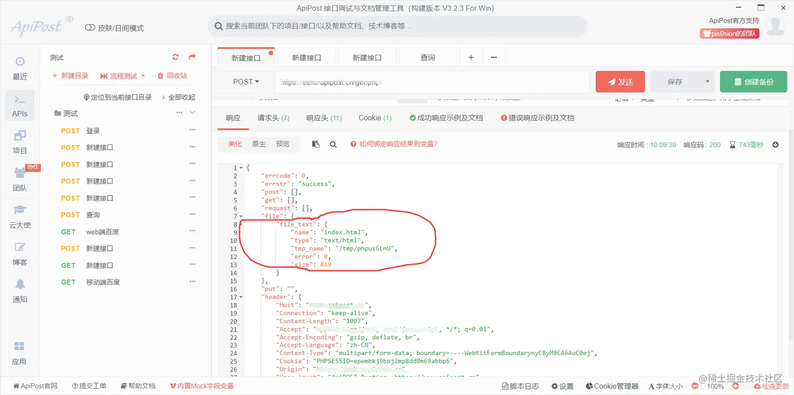Click the red refresh icon beside 测试
The image size is (794, 395).
(x=175, y=57)
